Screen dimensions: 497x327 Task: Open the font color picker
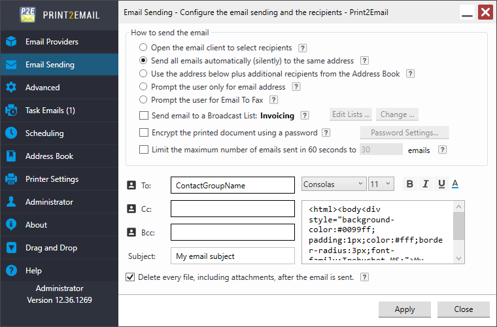click(455, 184)
